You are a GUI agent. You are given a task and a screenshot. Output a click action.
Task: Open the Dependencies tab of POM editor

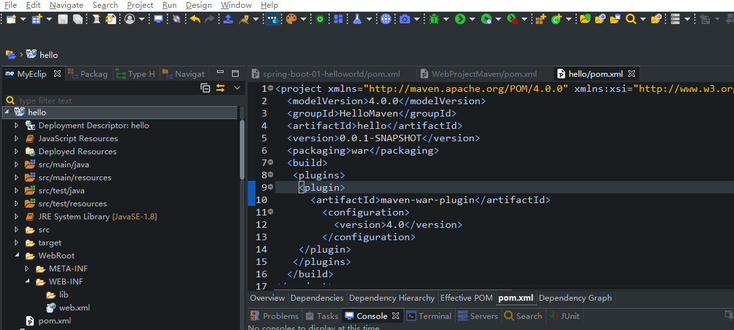(317, 297)
